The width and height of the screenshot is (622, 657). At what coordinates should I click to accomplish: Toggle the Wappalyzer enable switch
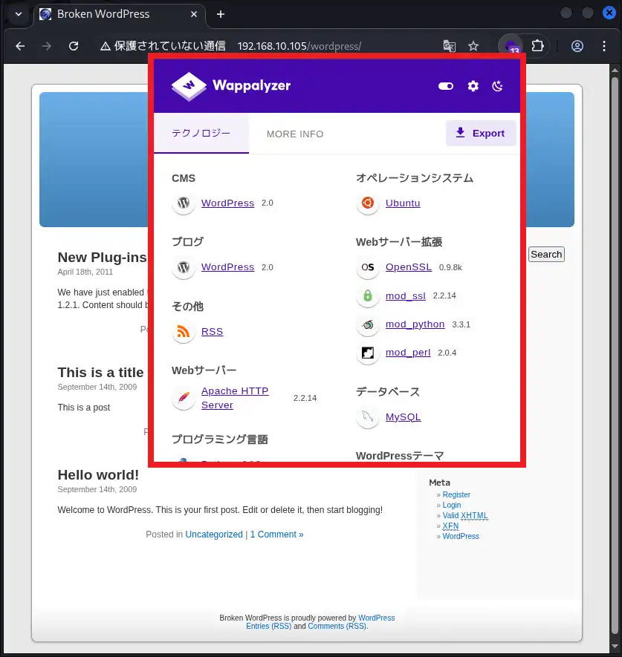(446, 86)
